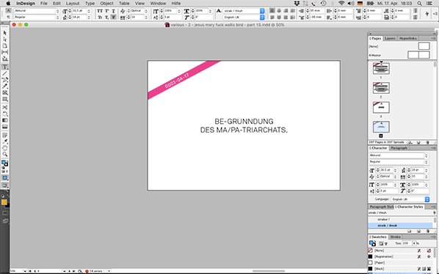Select the 'straiker !' paragraph style
439x274 pixels.
coord(401,220)
